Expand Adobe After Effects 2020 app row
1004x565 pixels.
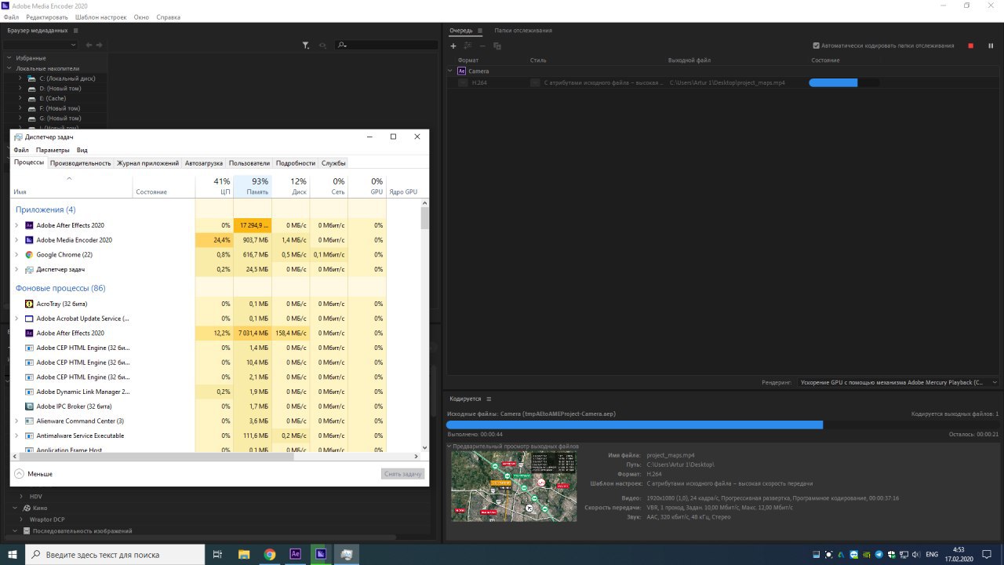click(x=16, y=225)
